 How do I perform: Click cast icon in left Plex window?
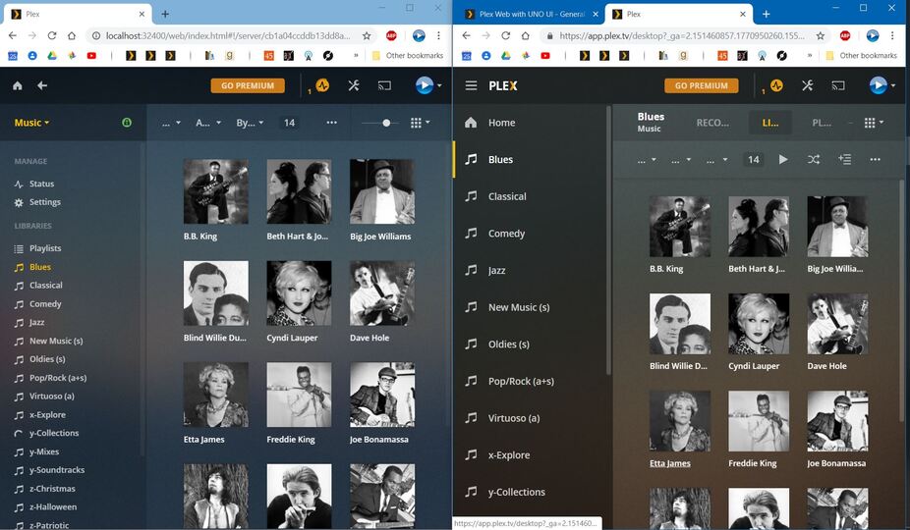pos(384,85)
